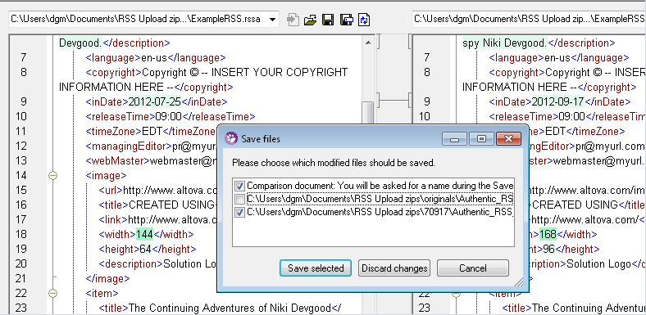Screen dimensions: 646x315
Task: Click the Discard changes button
Action: (394, 268)
